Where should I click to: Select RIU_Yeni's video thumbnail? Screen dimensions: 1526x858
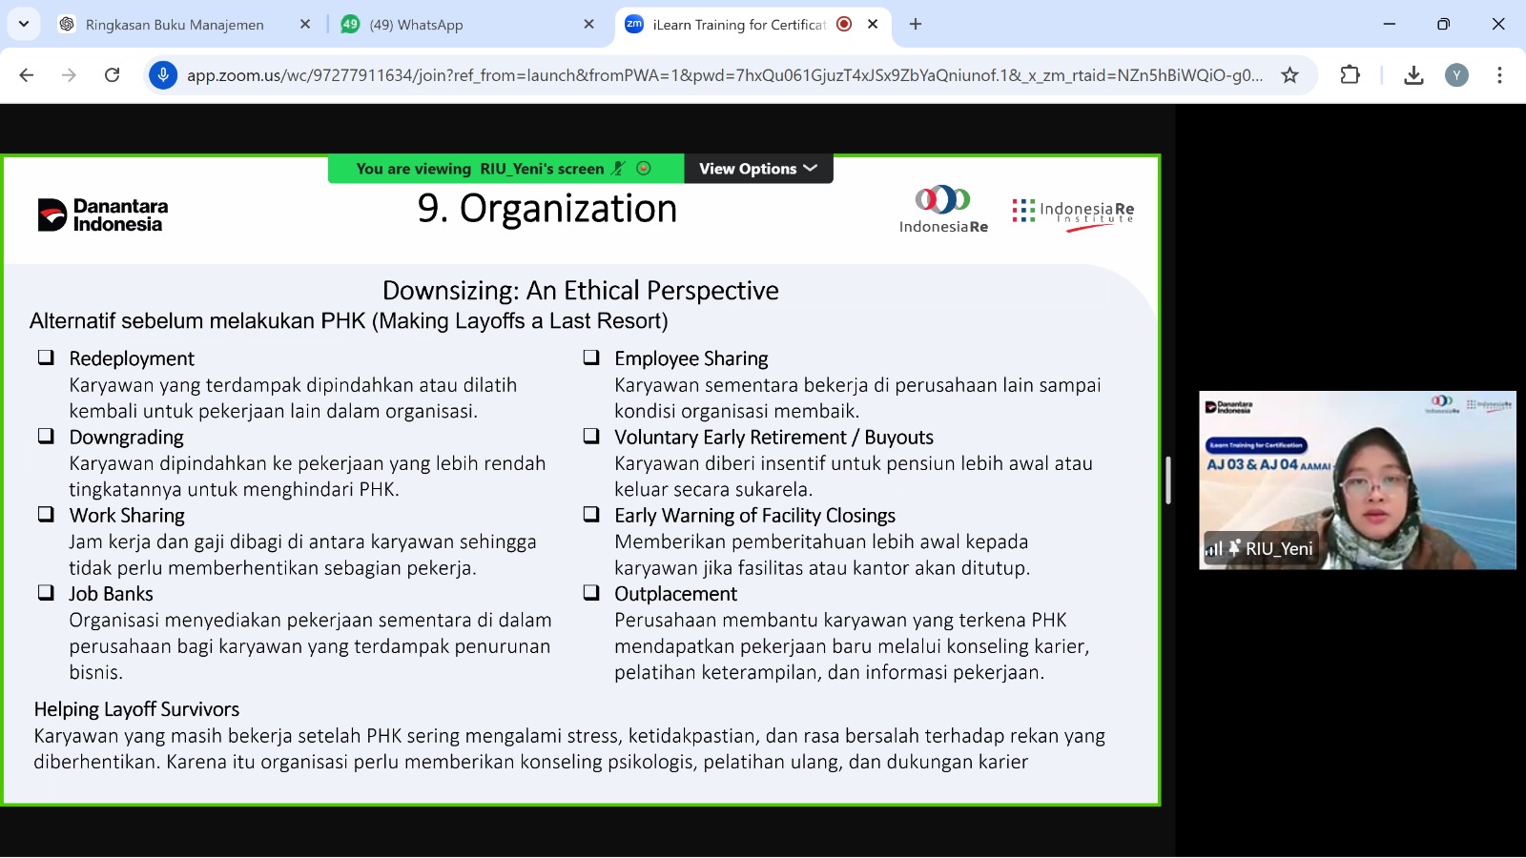point(1356,480)
